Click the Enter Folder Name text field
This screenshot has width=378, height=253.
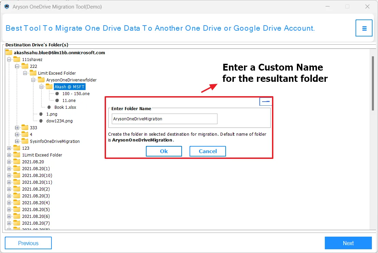click(164, 119)
